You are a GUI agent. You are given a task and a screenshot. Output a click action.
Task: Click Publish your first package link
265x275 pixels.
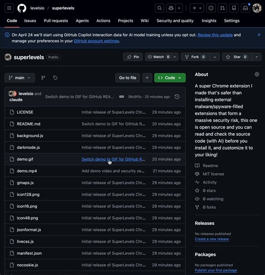[216, 270]
